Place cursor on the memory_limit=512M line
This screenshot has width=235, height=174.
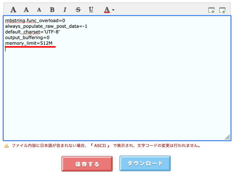[x=29, y=43]
